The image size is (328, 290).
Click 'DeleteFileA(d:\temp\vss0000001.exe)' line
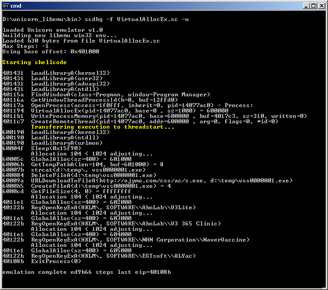pos(79,175)
